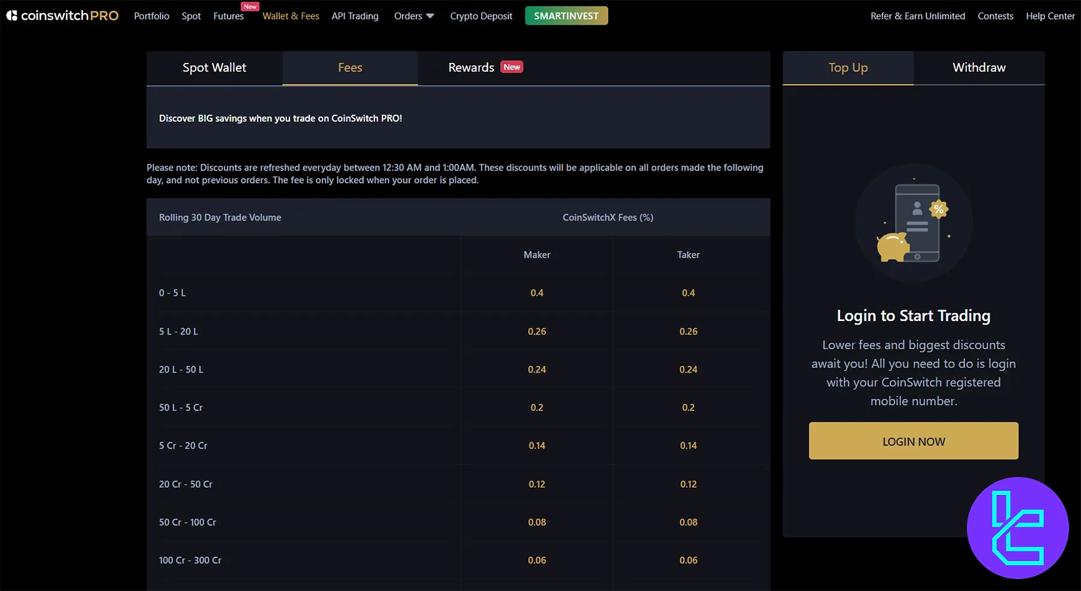Select the 50 L - 5 Cr volume row
This screenshot has height=591, width=1081.
click(458, 407)
